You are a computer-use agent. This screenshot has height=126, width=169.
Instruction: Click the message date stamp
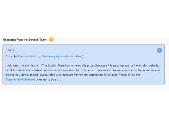pos(11,50)
